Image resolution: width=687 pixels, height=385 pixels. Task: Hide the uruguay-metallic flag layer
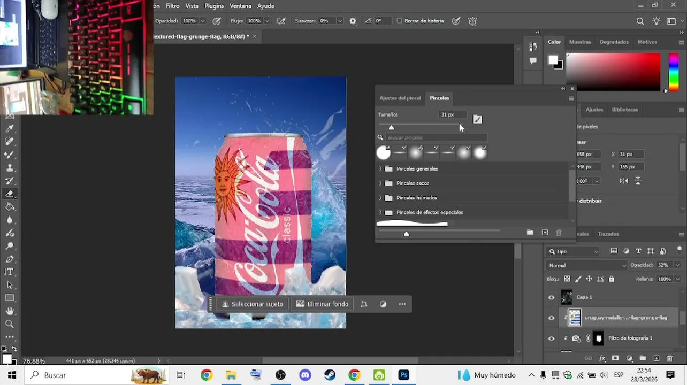pos(552,318)
